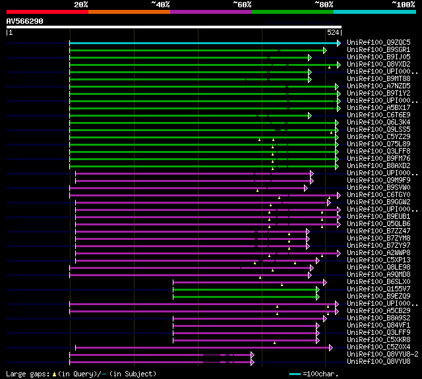Viewport: 422px width, 379px height.
Task: Click the green alignment bar for B9SGR1
Action: 196,50
